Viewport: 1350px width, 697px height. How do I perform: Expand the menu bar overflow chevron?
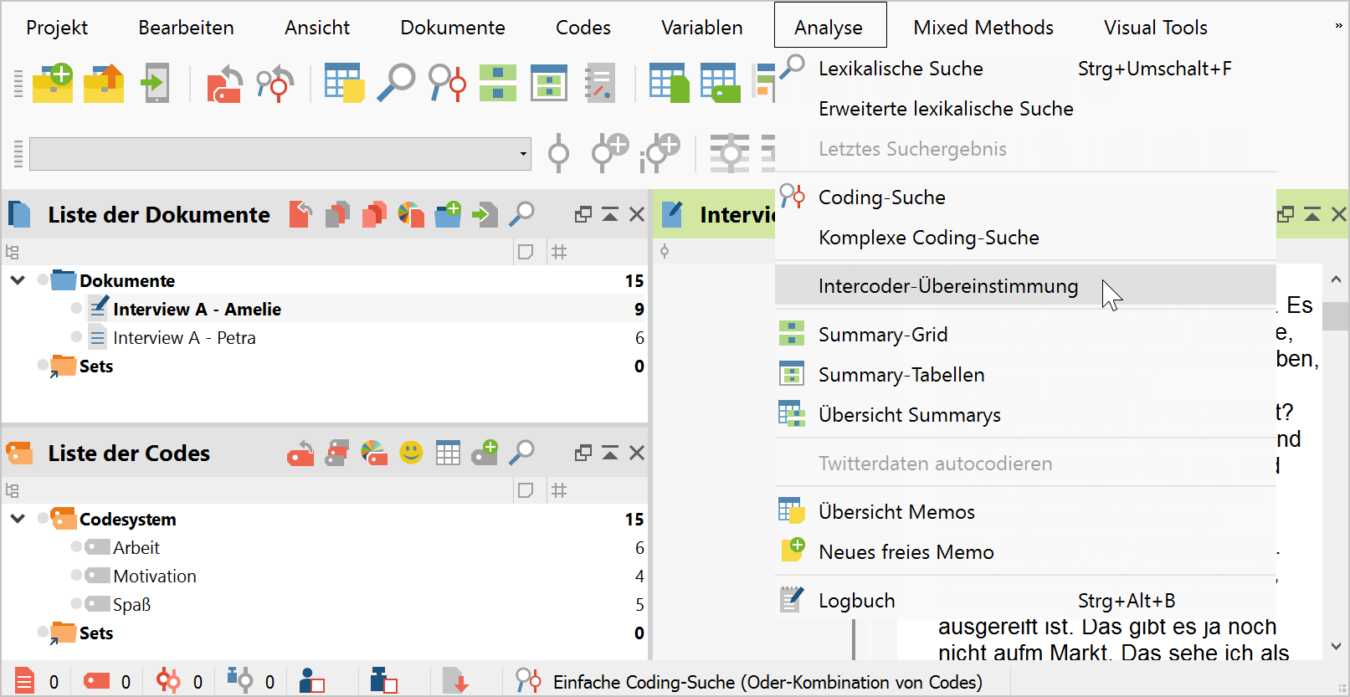[1338, 26]
